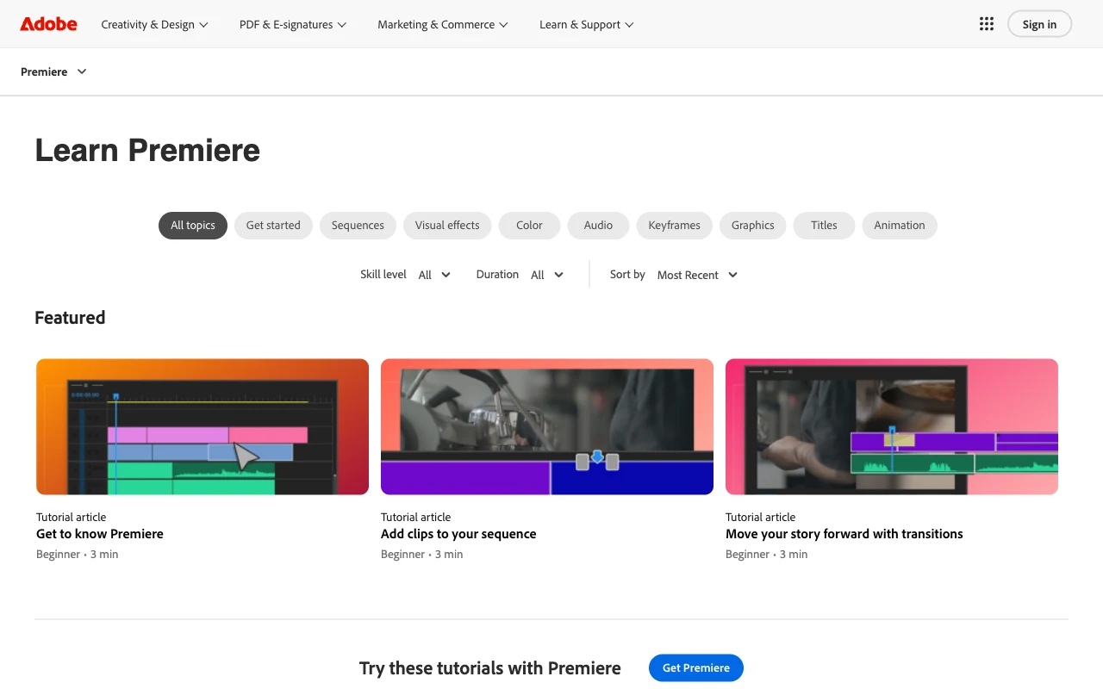Image resolution: width=1103 pixels, height=689 pixels.
Task: Click Move your story forward with transitions title
Action: click(x=844, y=534)
